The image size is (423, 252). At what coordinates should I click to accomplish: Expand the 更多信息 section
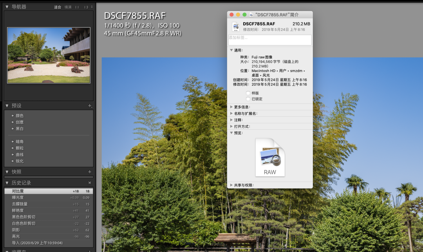pyautogui.click(x=231, y=107)
